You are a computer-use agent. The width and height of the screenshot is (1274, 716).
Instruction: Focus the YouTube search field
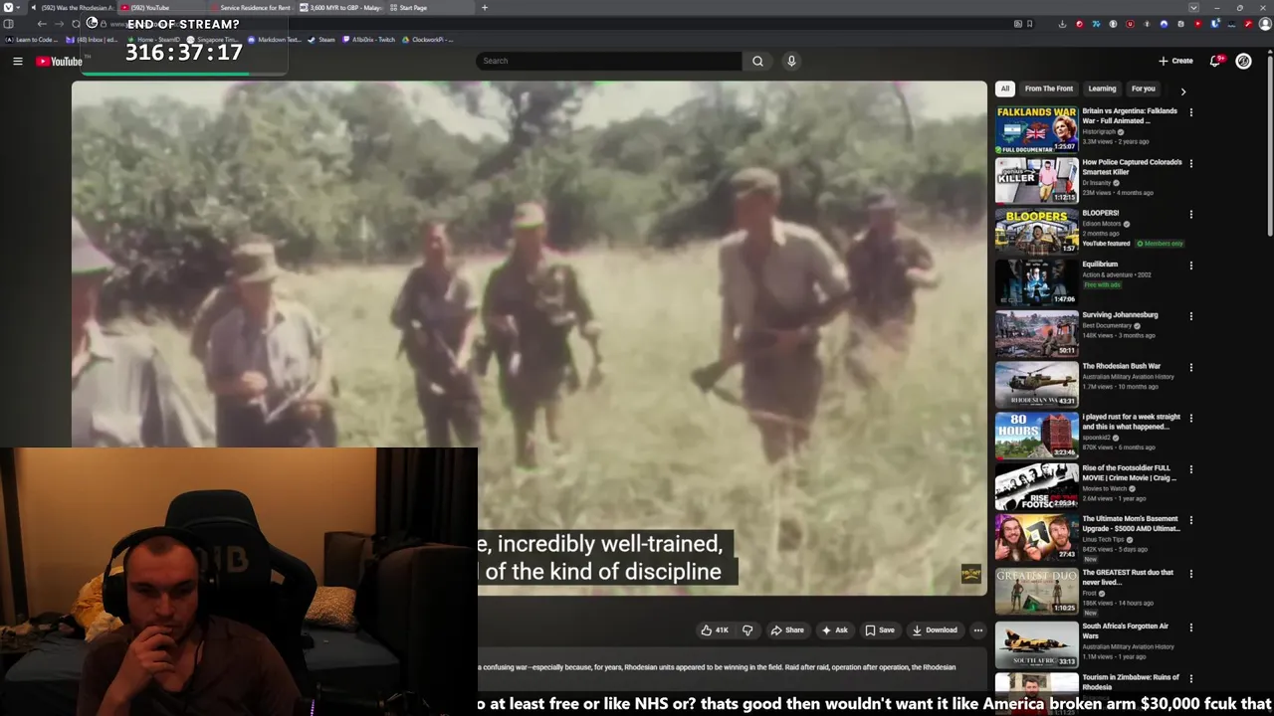coord(608,61)
